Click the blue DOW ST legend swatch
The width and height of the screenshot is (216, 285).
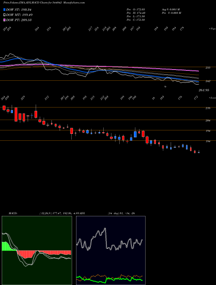coord(4,9)
